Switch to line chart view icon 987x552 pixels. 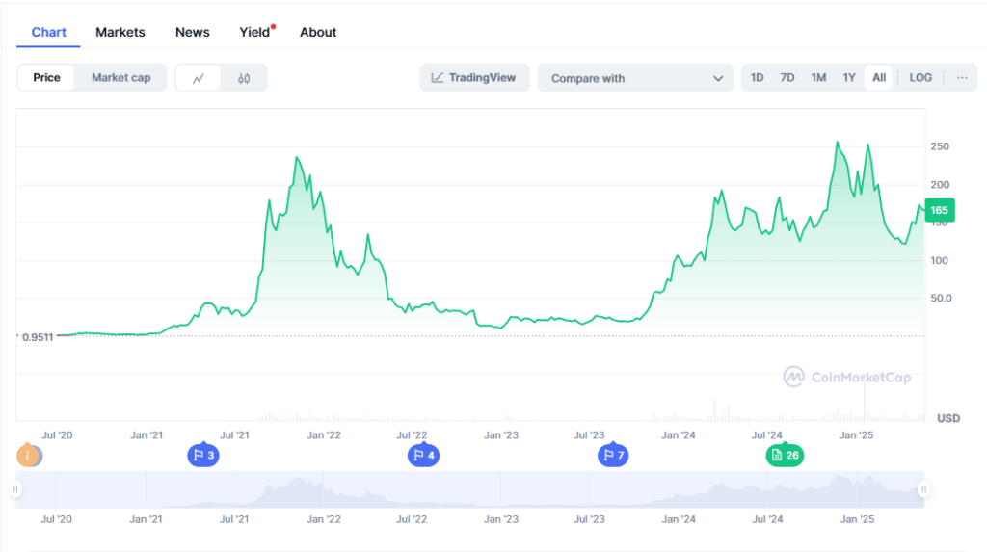coord(199,78)
